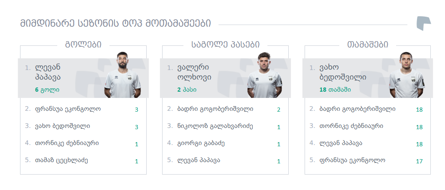The image size is (445, 190).
Task: Click ლევან პაპავა's player photo
Action: coord(122,75)
